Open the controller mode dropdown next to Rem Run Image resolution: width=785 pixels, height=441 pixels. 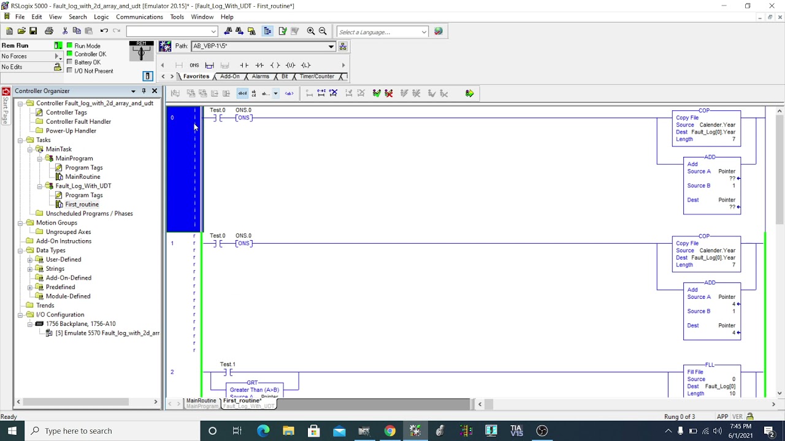coord(58,46)
